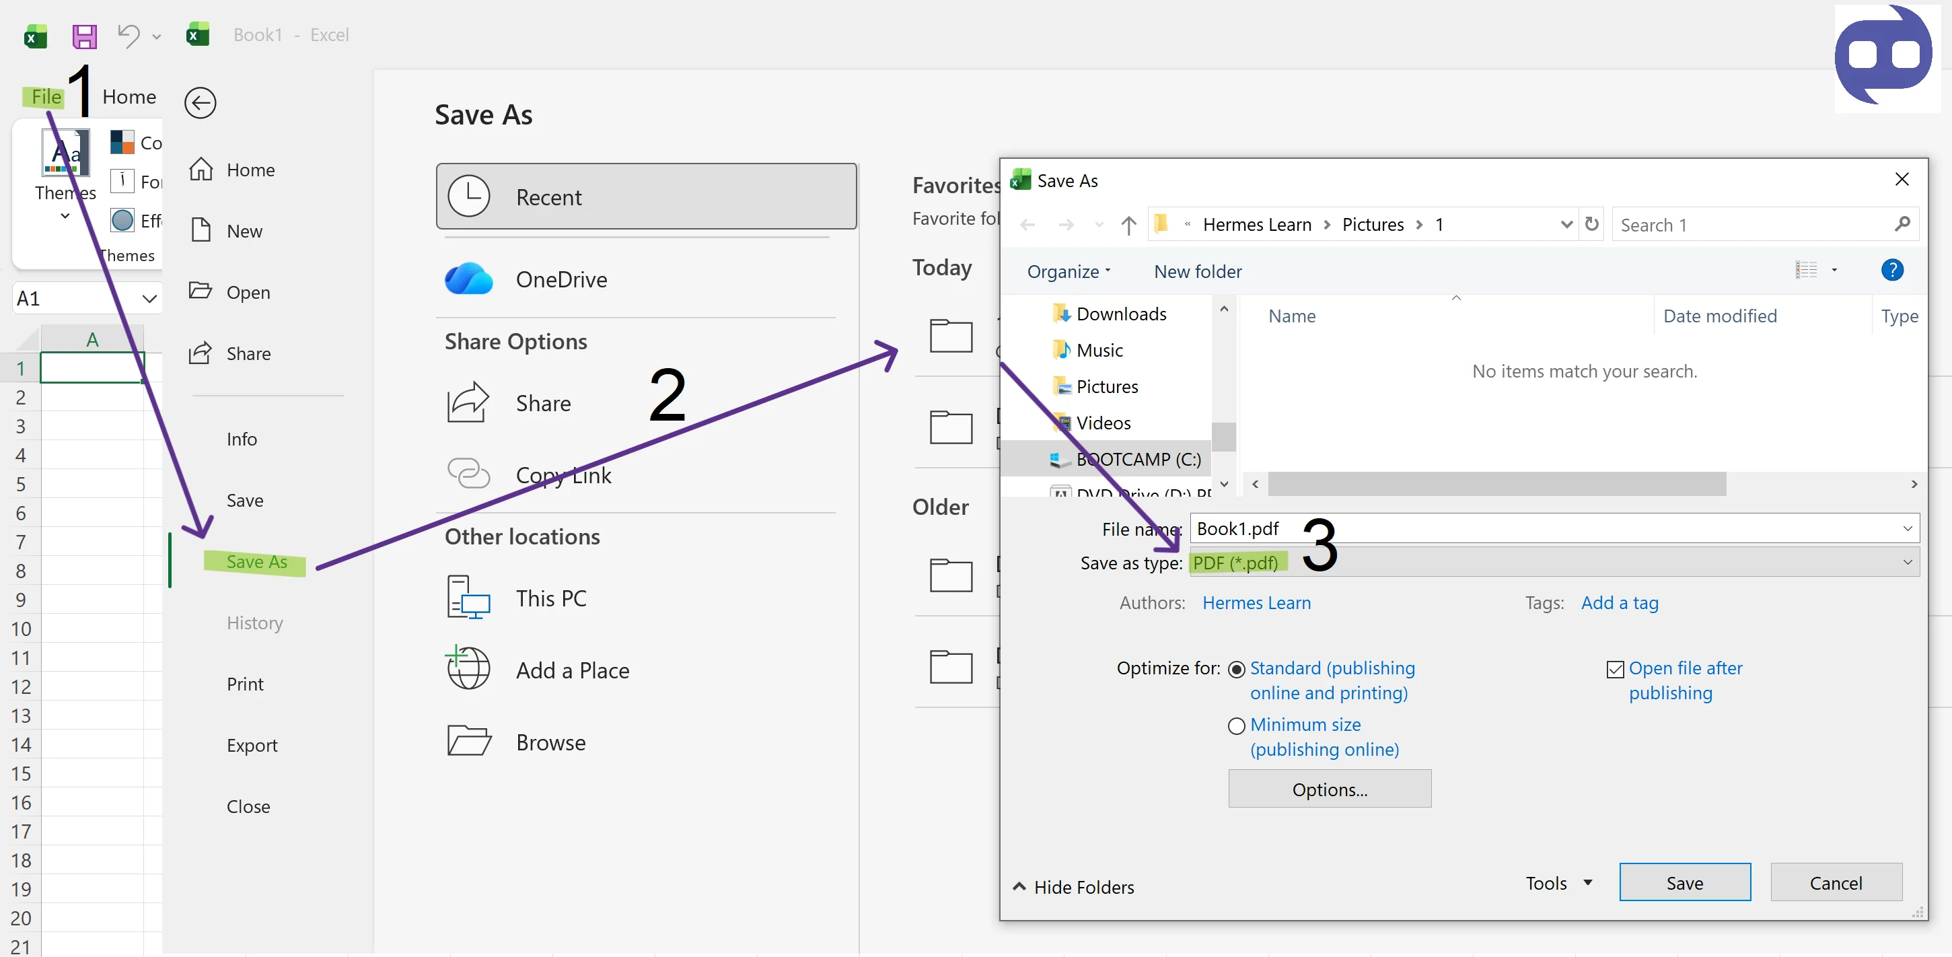Click the Copy Link chain icon
This screenshot has width=1952, height=957.
coord(468,473)
